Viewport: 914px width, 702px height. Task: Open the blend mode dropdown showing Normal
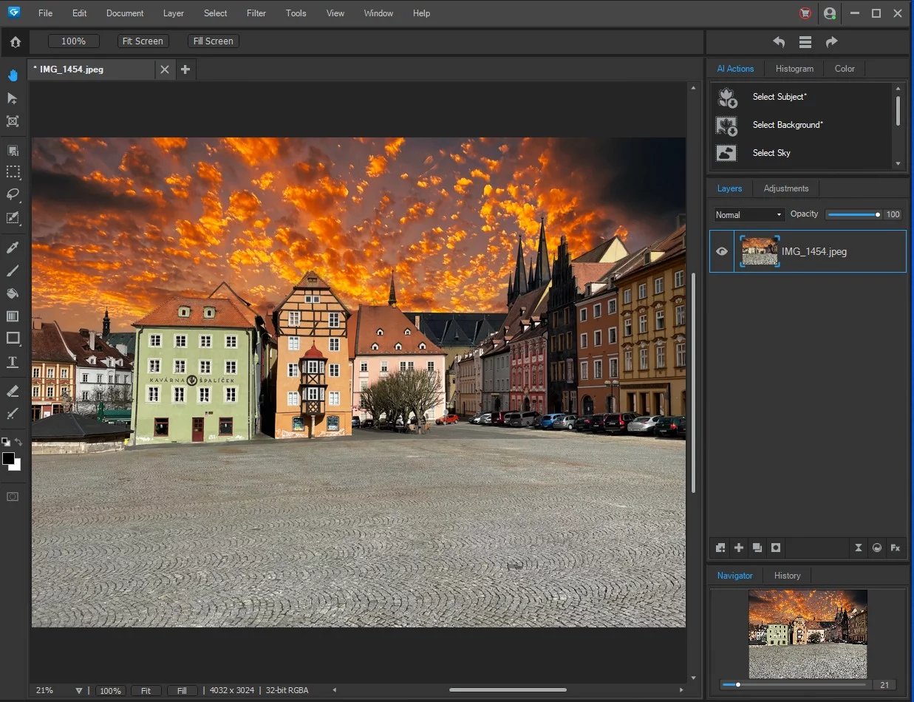[x=748, y=214]
